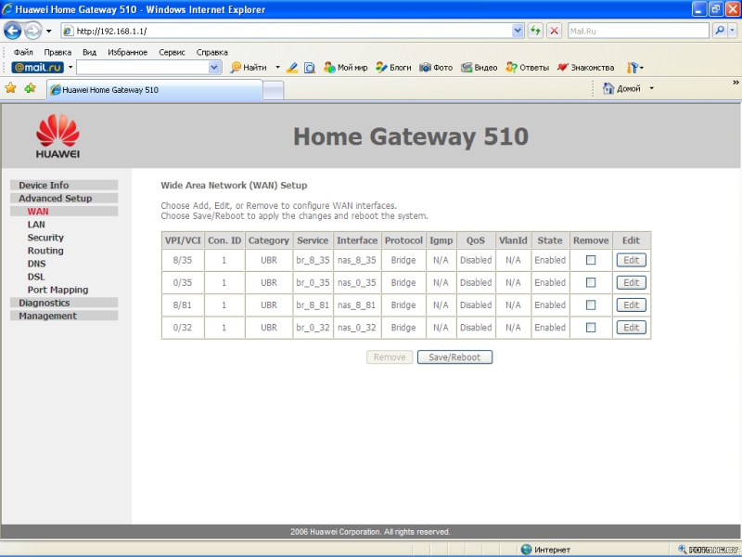Open the Справка menu
The image size is (742, 557).
212,52
